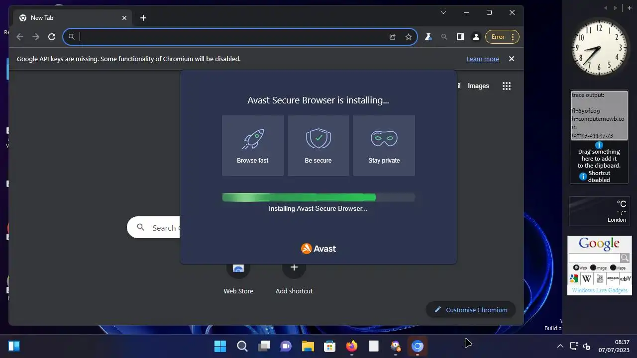Open the Learn more link

pos(483,59)
